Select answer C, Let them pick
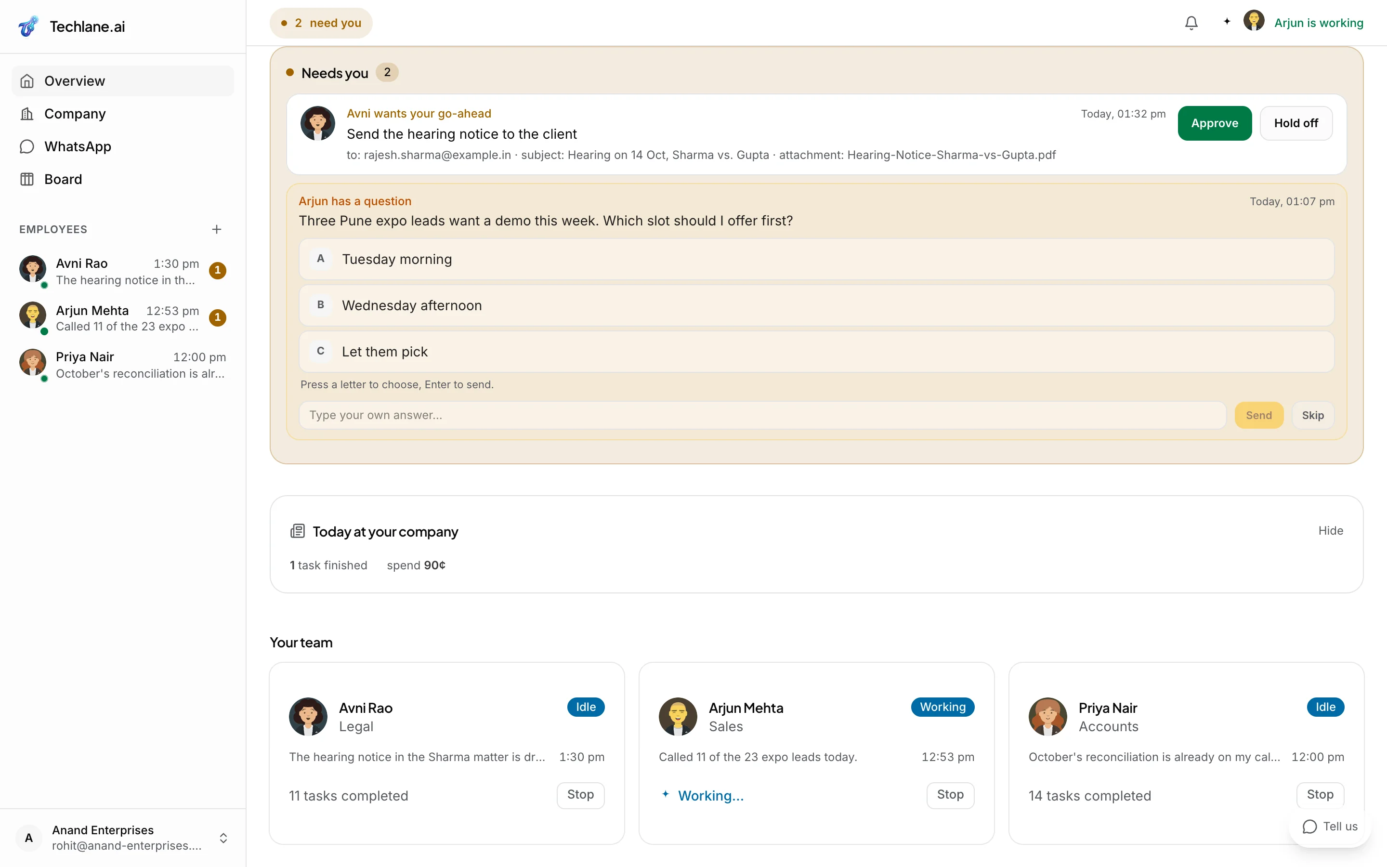 pyautogui.click(x=816, y=352)
